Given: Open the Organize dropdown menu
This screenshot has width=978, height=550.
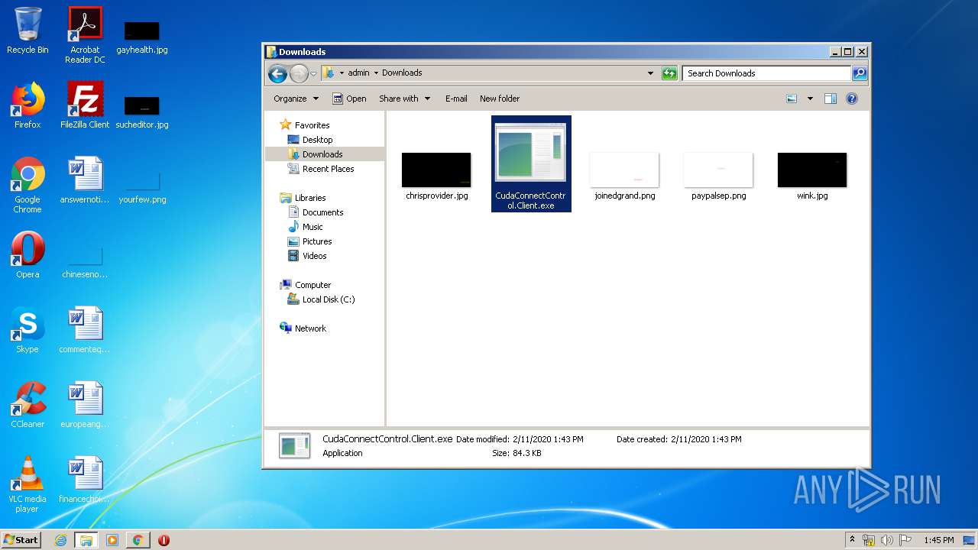Looking at the screenshot, I should point(296,99).
